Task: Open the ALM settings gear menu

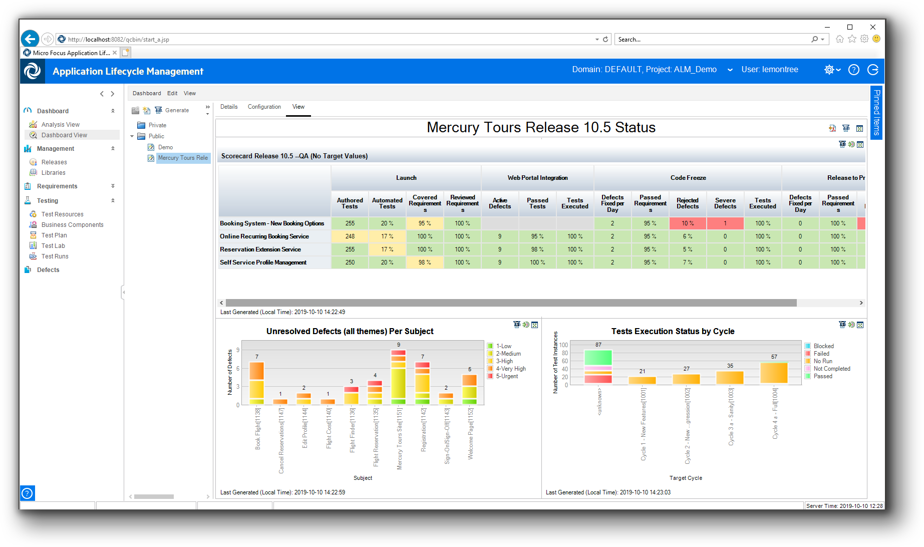Action: tap(832, 70)
